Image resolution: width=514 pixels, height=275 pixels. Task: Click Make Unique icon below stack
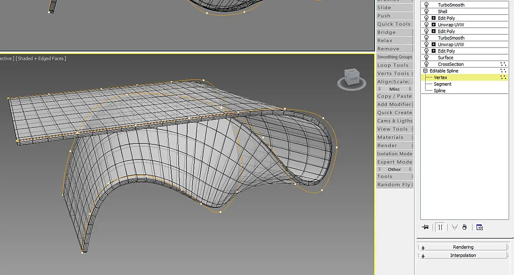[455, 227]
